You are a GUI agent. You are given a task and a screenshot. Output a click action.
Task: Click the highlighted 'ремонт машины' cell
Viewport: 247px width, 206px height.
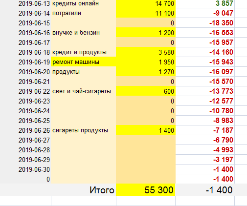[x=83, y=62]
